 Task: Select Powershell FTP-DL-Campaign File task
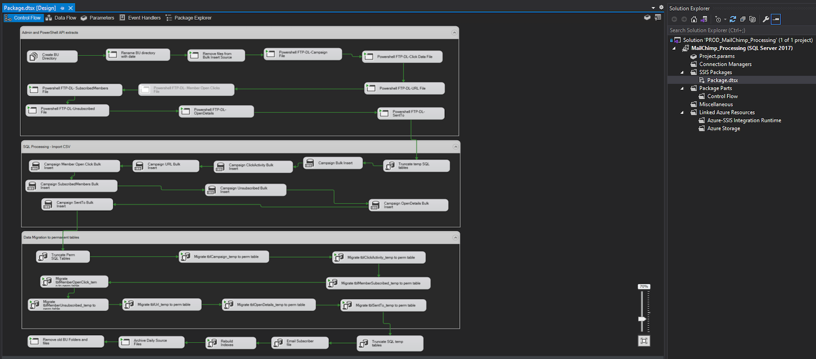pos(302,54)
